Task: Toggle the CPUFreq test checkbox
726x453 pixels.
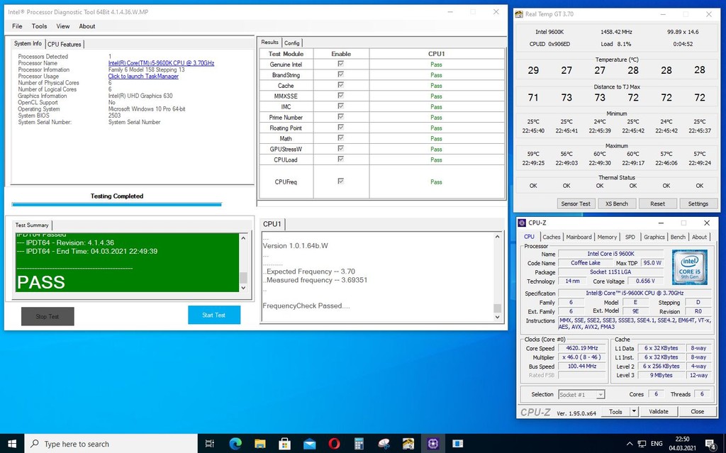Action: pyautogui.click(x=341, y=181)
